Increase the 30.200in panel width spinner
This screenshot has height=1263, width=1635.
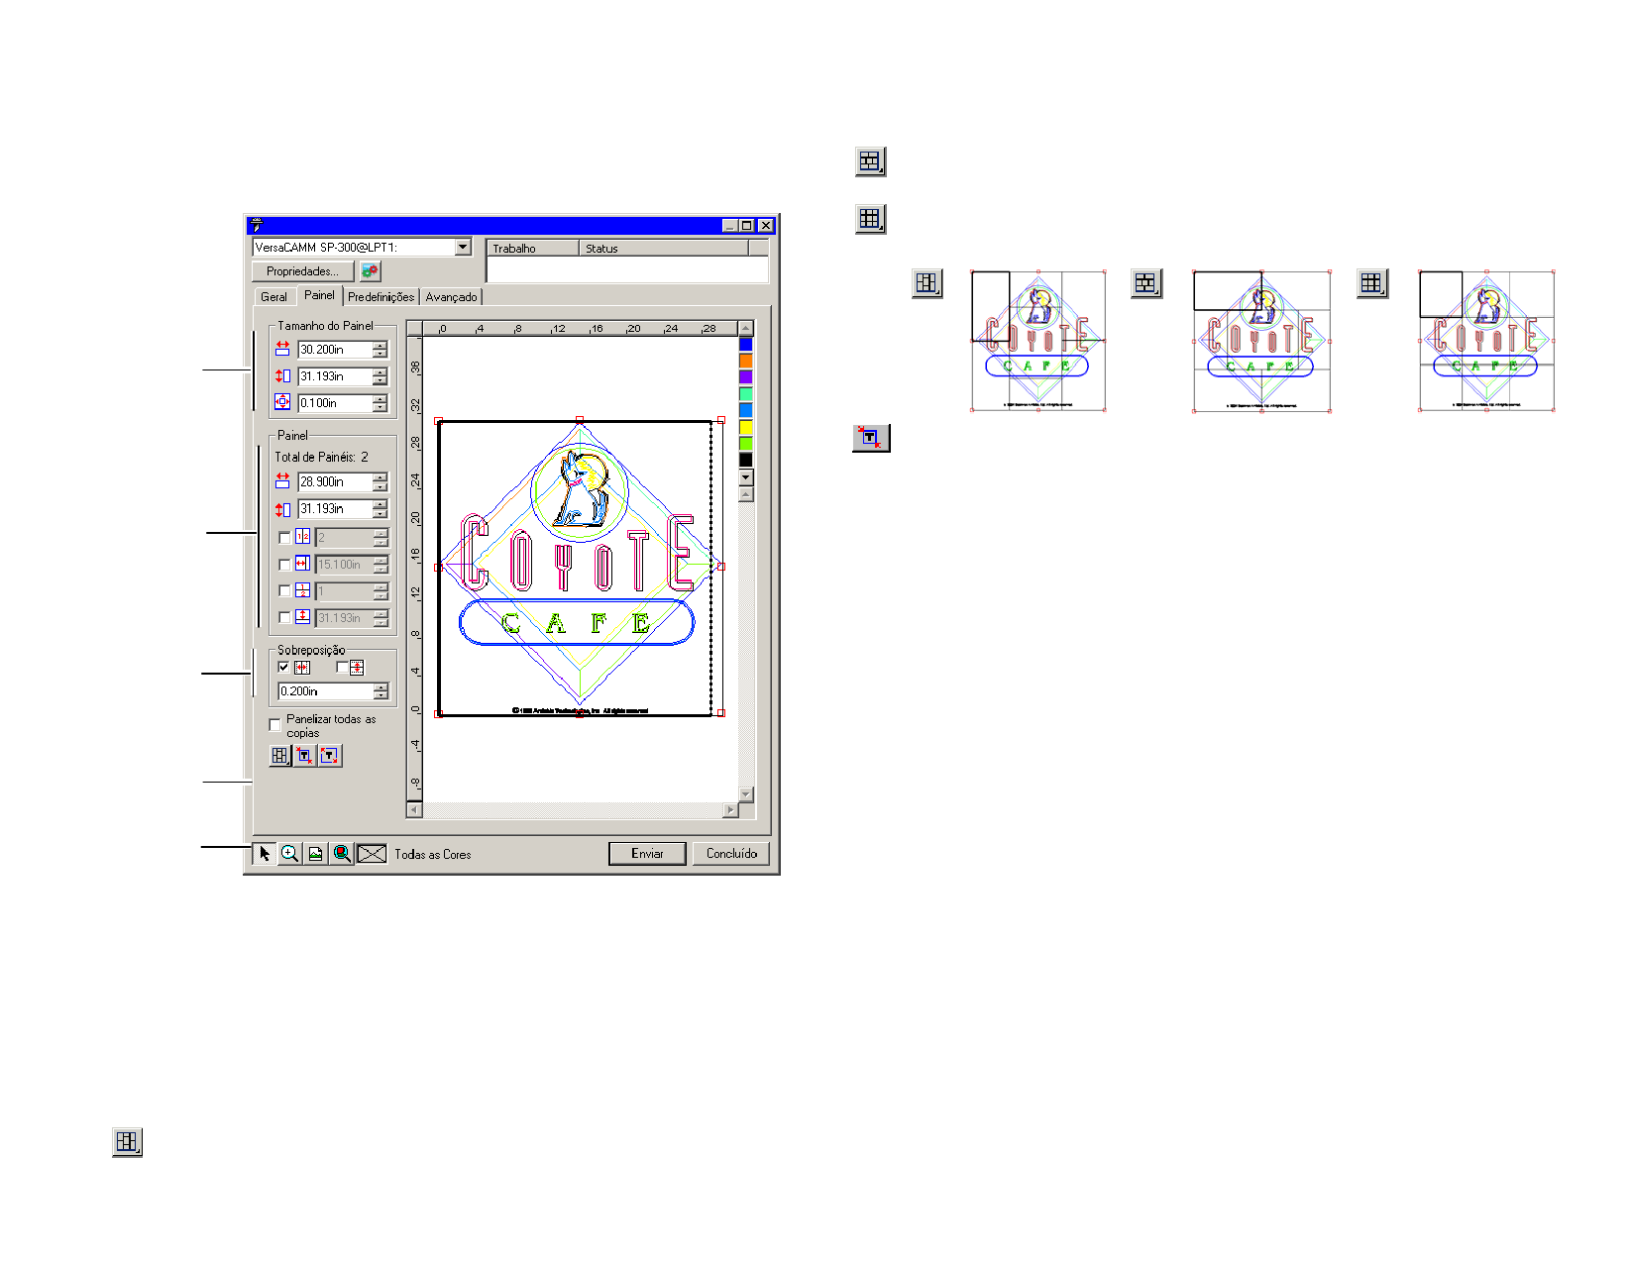tap(381, 346)
